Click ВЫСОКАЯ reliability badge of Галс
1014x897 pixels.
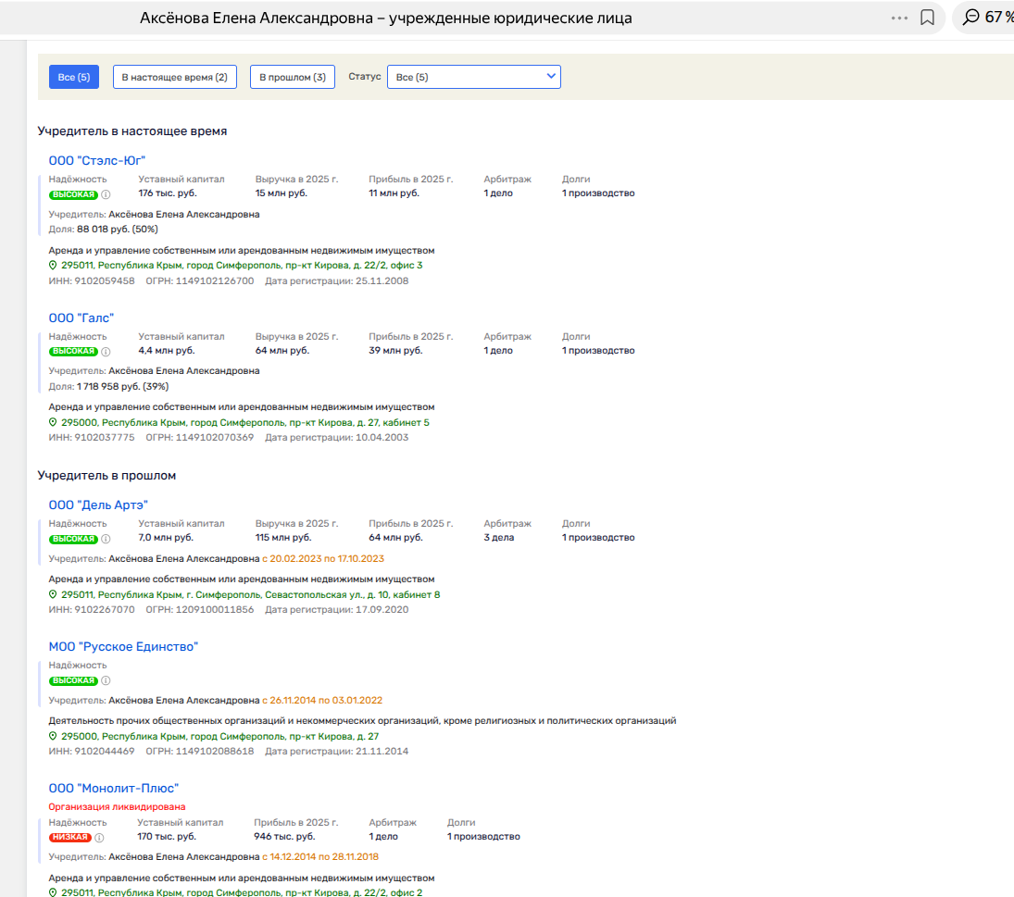click(73, 352)
